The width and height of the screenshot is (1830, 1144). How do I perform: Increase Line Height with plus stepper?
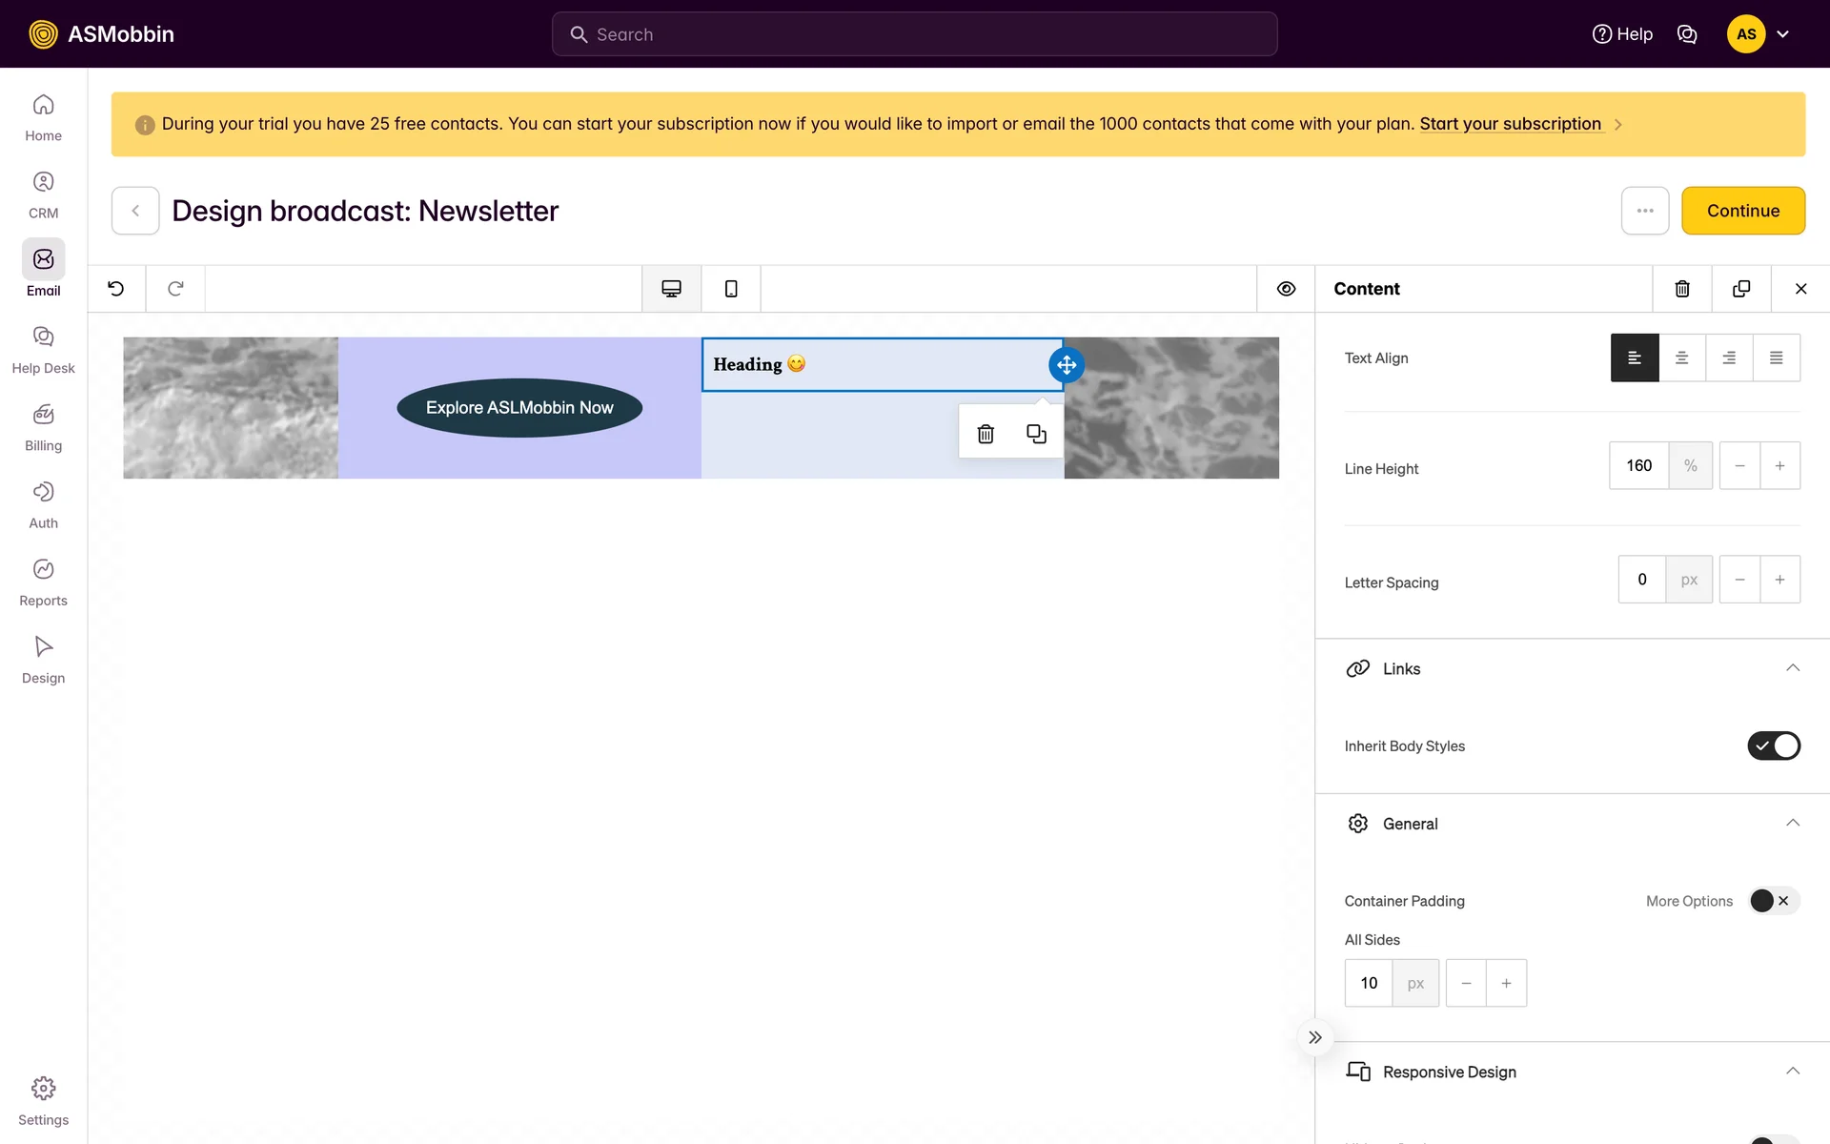coord(1779,466)
